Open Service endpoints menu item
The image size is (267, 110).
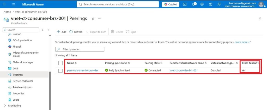pos(23,81)
